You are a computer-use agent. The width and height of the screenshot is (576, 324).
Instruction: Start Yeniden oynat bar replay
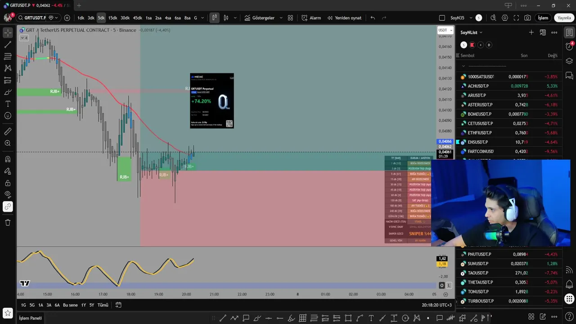click(x=344, y=18)
